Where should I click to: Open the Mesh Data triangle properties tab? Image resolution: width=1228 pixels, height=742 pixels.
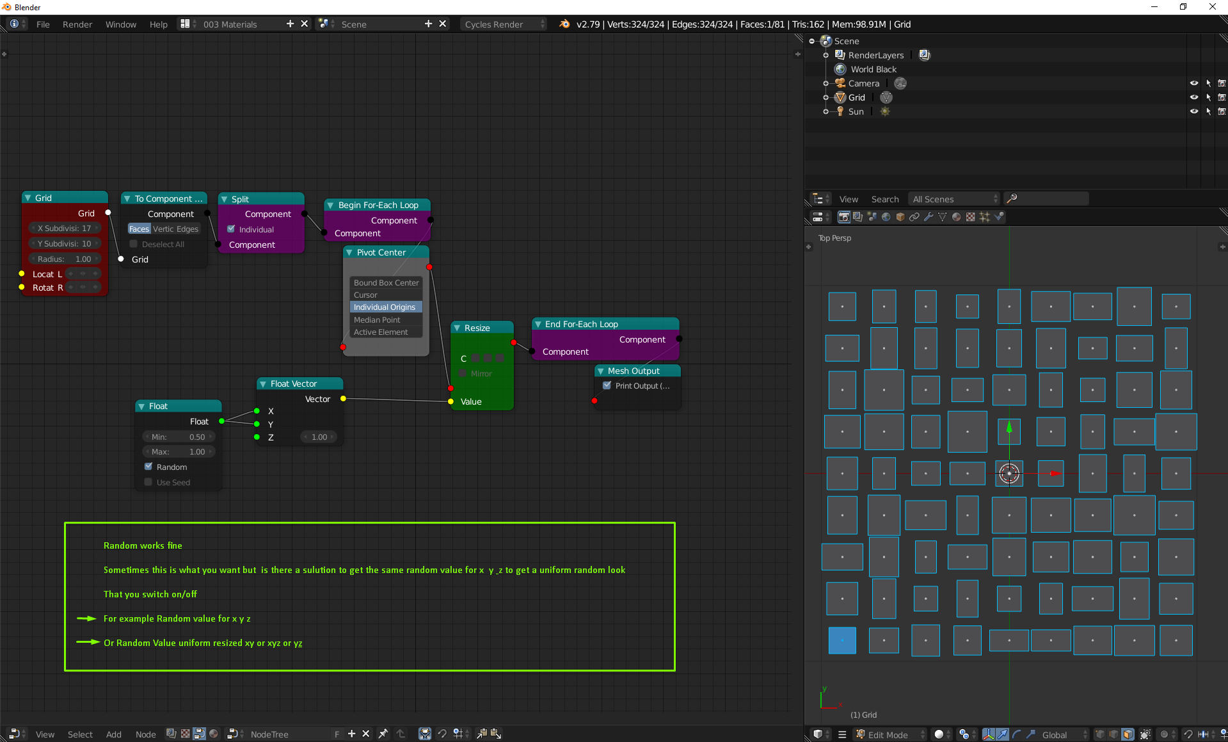[943, 217]
